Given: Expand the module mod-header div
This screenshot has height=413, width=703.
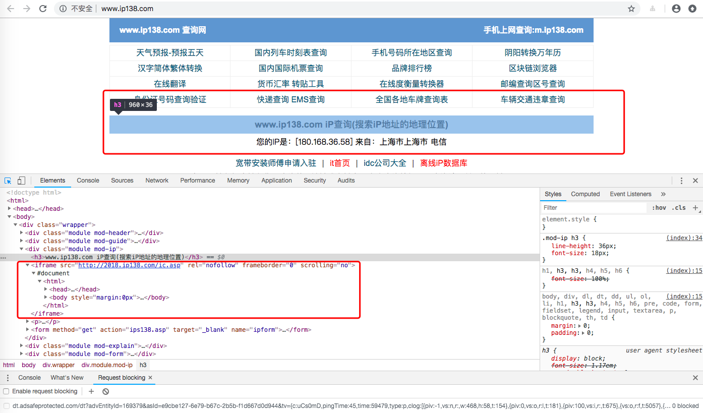Looking at the screenshot, I should coord(22,233).
